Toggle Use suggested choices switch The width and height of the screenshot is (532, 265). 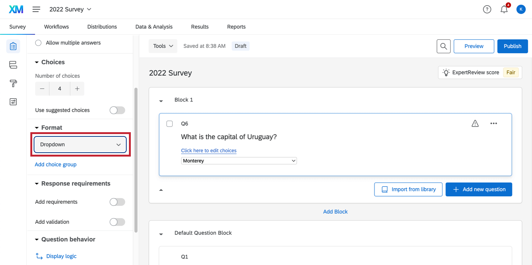coord(117,110)
